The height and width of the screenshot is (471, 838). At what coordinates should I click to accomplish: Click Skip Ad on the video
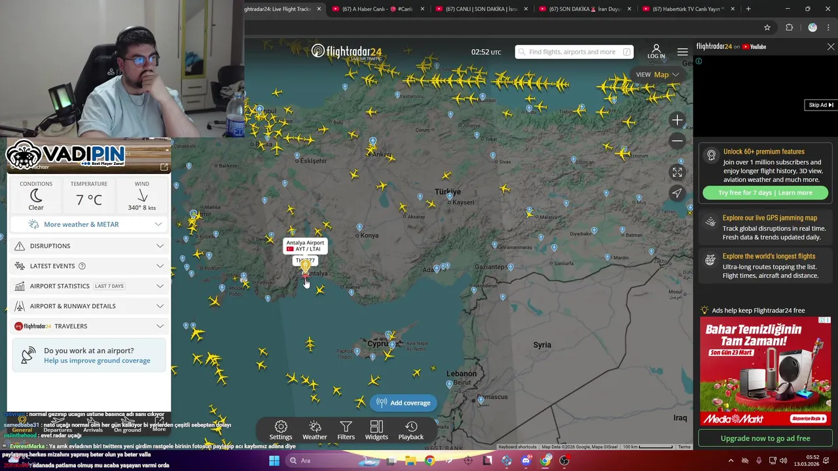[821, 105]
